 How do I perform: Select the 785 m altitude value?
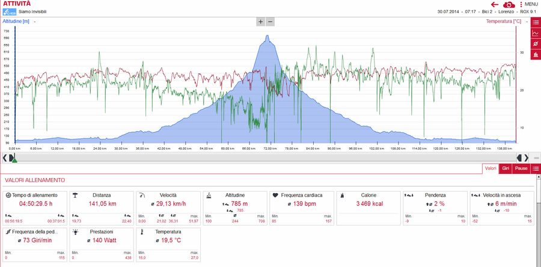[x=238, y=204]
